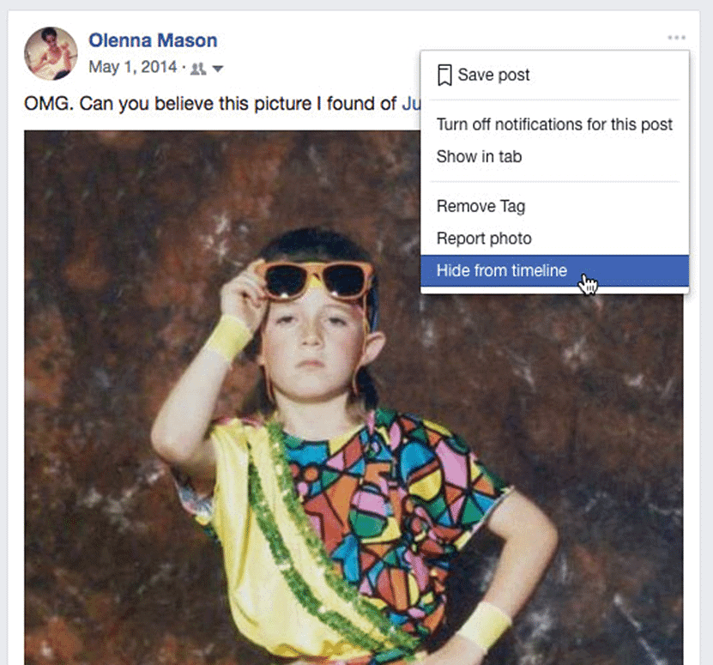
Task: Open the Olenna Mason name link
Action: 153,40
